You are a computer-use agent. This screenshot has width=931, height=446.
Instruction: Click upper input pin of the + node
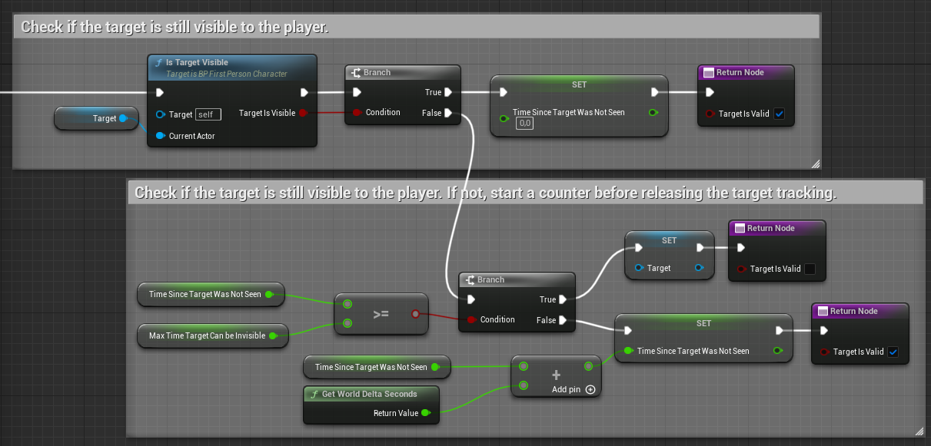coord(524,365)
